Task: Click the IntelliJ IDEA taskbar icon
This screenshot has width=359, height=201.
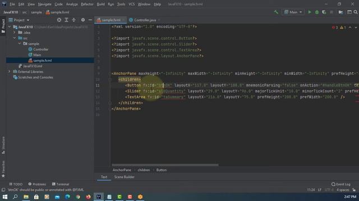Action: coord(99,197)
